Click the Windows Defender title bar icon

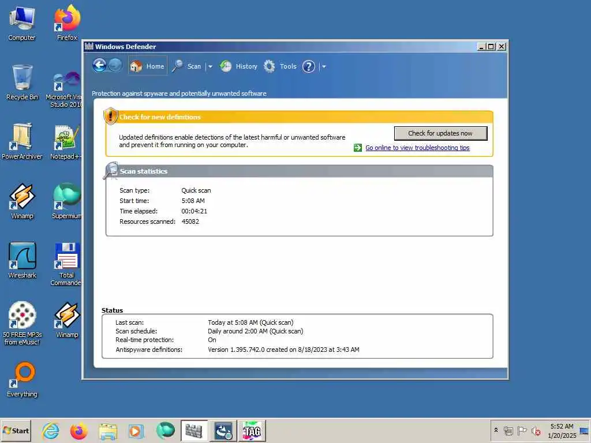(89, 46)
